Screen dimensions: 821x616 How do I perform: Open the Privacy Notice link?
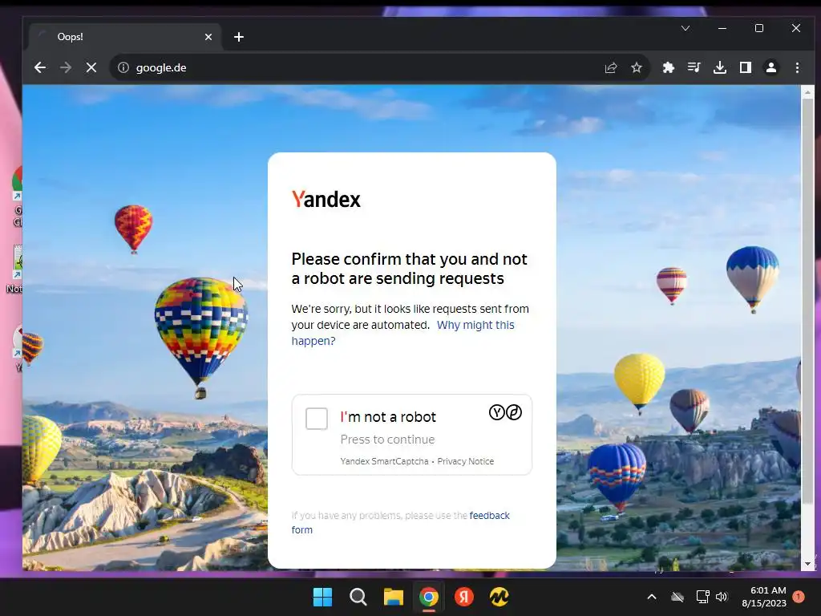(x=466, y=461)
